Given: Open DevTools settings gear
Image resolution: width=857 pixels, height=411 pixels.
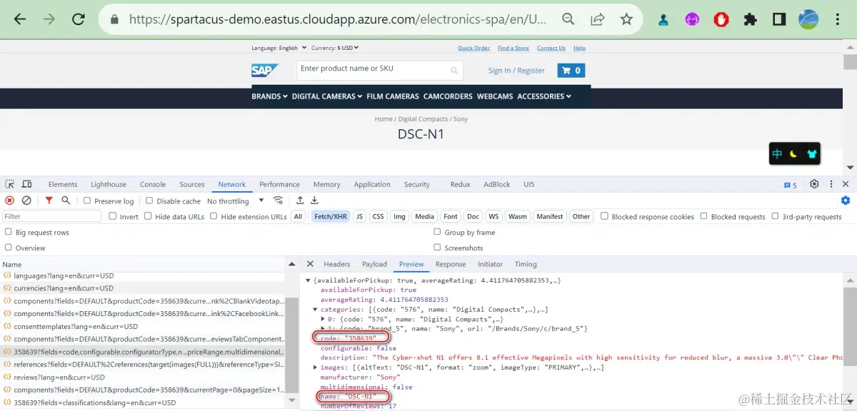Looking at the screenshot, I should (x=814, y=184).
